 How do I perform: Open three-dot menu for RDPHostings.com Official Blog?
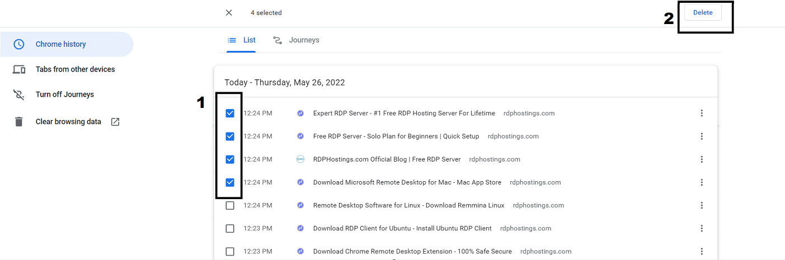(x=702, y=159)
